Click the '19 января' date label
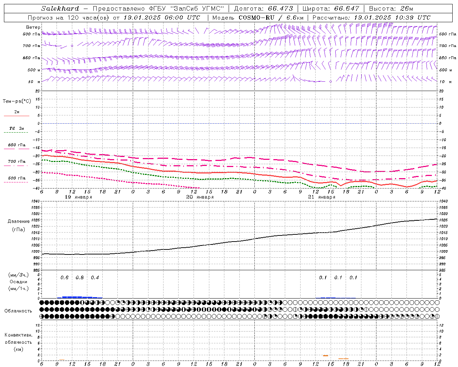Screen dimensions: 458x367 [x=78, y=197]
